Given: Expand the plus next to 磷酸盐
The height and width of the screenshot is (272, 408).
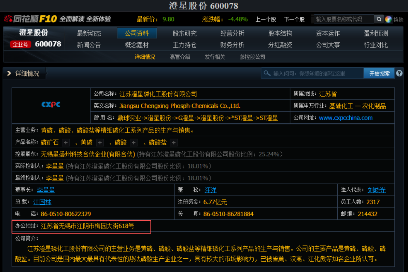Looking at the screenshot, I should 174,142.
